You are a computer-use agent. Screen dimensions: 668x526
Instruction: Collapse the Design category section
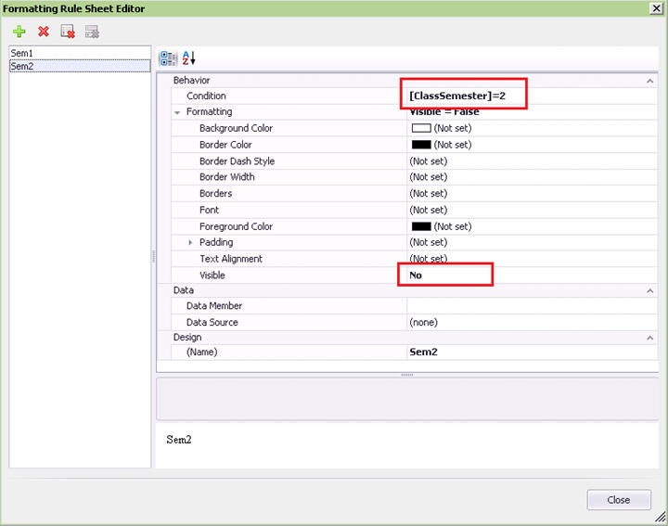pos(649,338)
